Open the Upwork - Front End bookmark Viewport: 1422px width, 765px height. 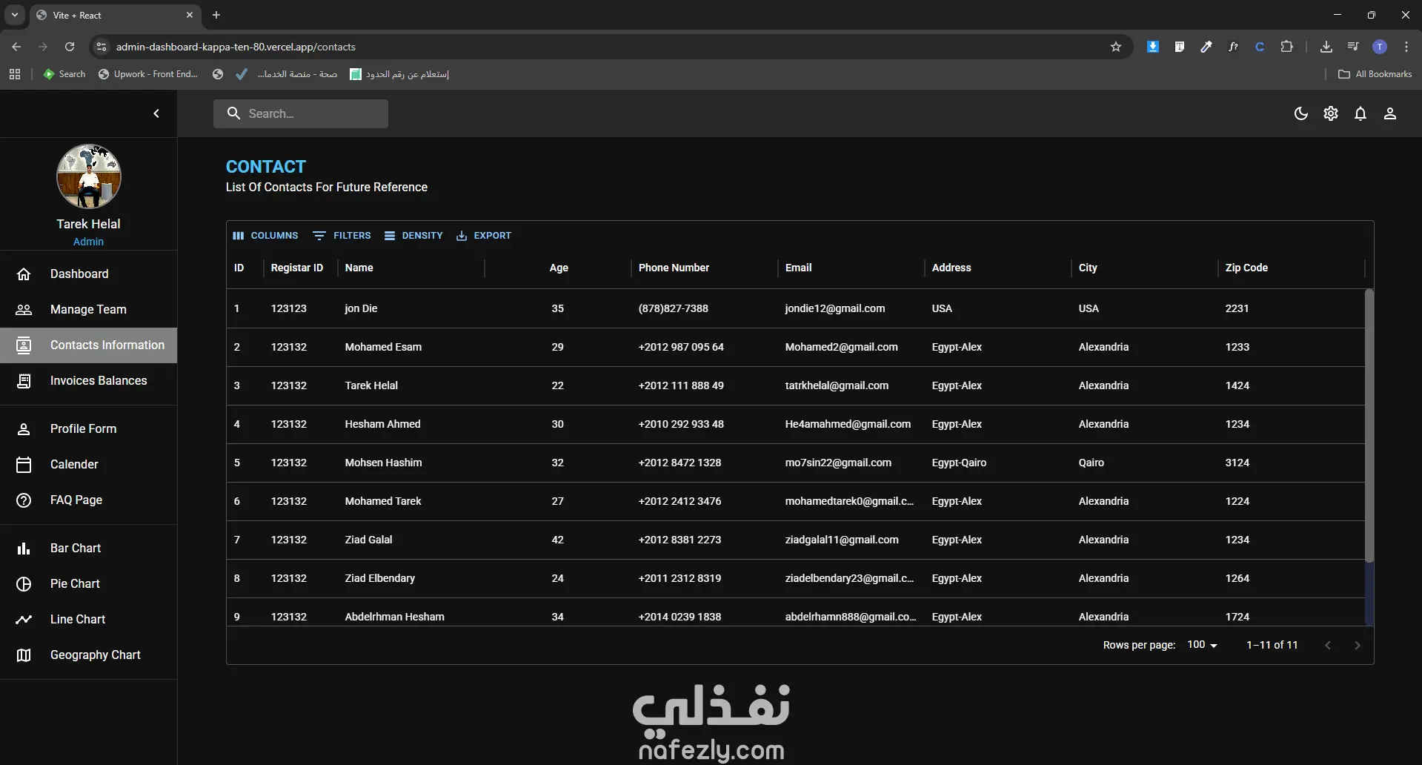point(148,74)
